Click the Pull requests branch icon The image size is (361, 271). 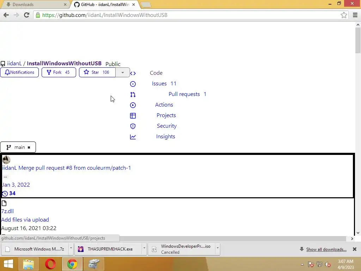pos(133,95)
